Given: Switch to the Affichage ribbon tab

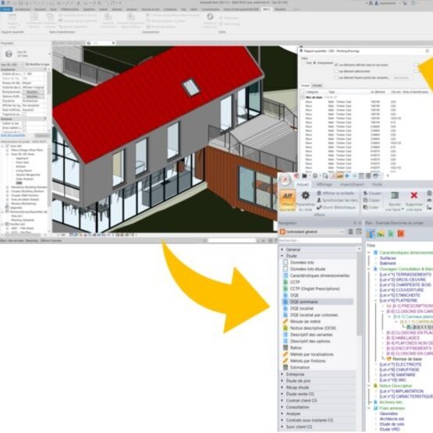Looking at the screenshot, I should (x=325, y=184).
